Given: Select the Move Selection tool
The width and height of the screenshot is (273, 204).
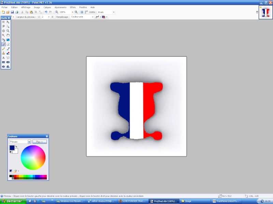Looking at the screenshot, I should [x=8, y=27].
